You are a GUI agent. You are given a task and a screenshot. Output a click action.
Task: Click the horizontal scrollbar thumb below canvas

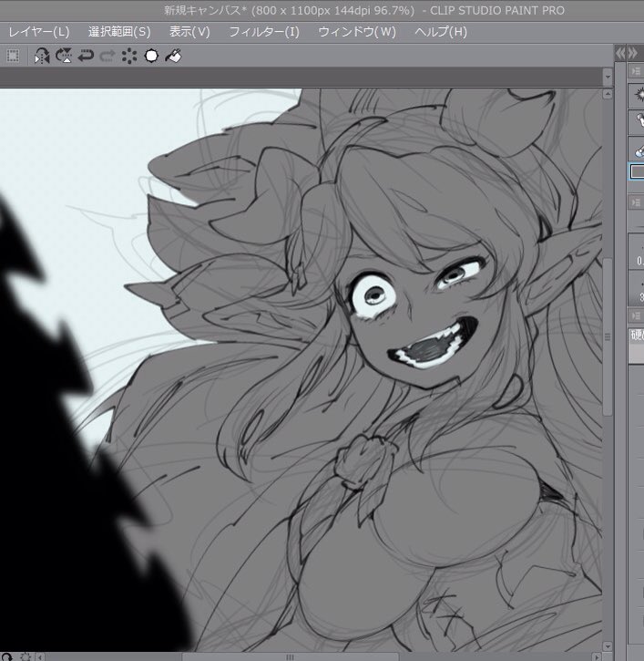click(290, 656)
